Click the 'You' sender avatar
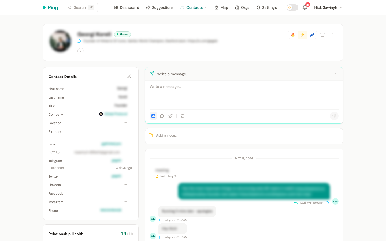Screen dimensions: 386x241 coord(335,202)
